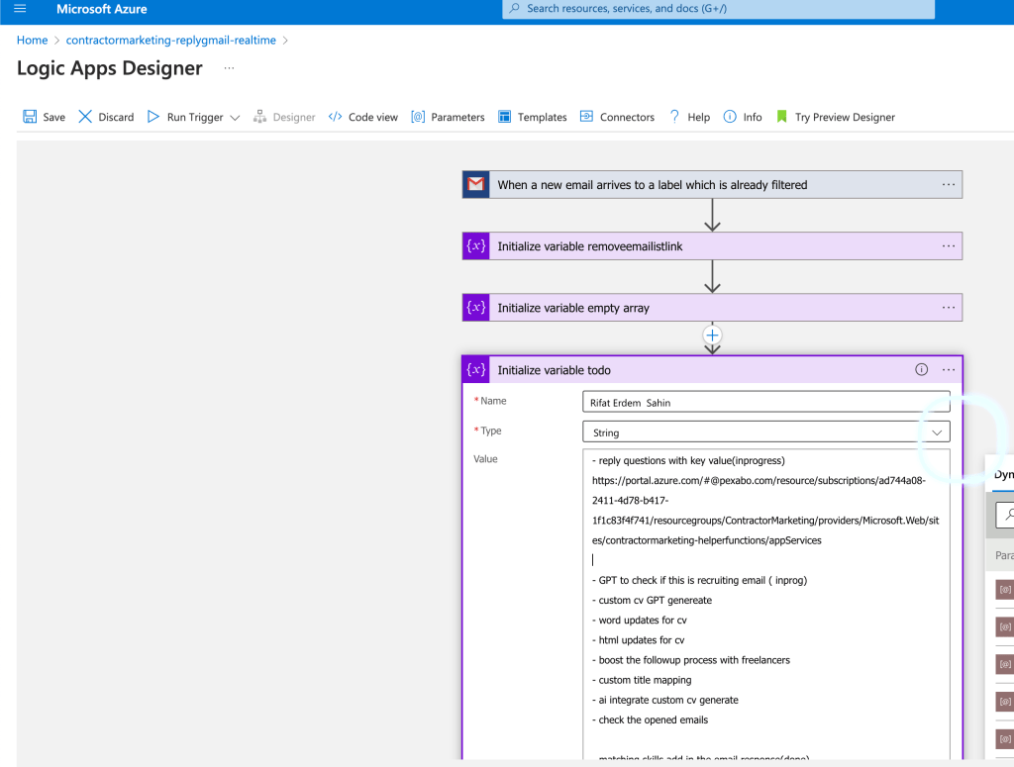Open ellipsis menu on removeemailistlink step
The height and width of the screenshot is (767, 1014).
point(948,246)
